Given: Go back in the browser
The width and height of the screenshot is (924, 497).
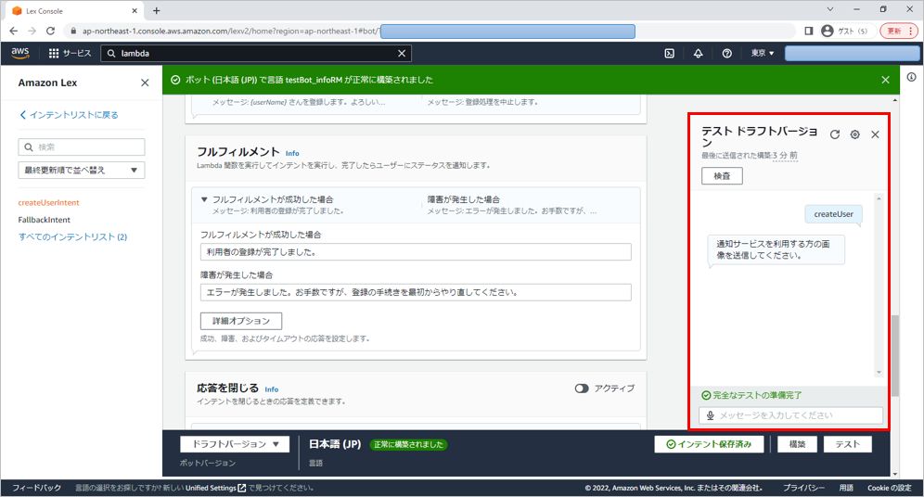Looking at the screenshot, I should 14,31.
